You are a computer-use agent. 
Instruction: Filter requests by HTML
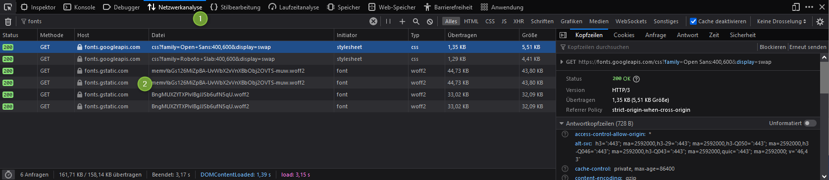[x=471, y=21]
